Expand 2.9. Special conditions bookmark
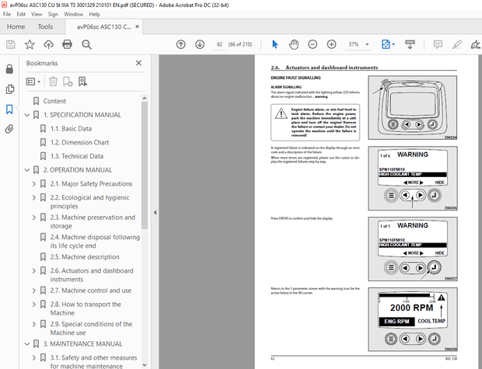Viewport: 482px width, 369px height. [x=34, y=324]
